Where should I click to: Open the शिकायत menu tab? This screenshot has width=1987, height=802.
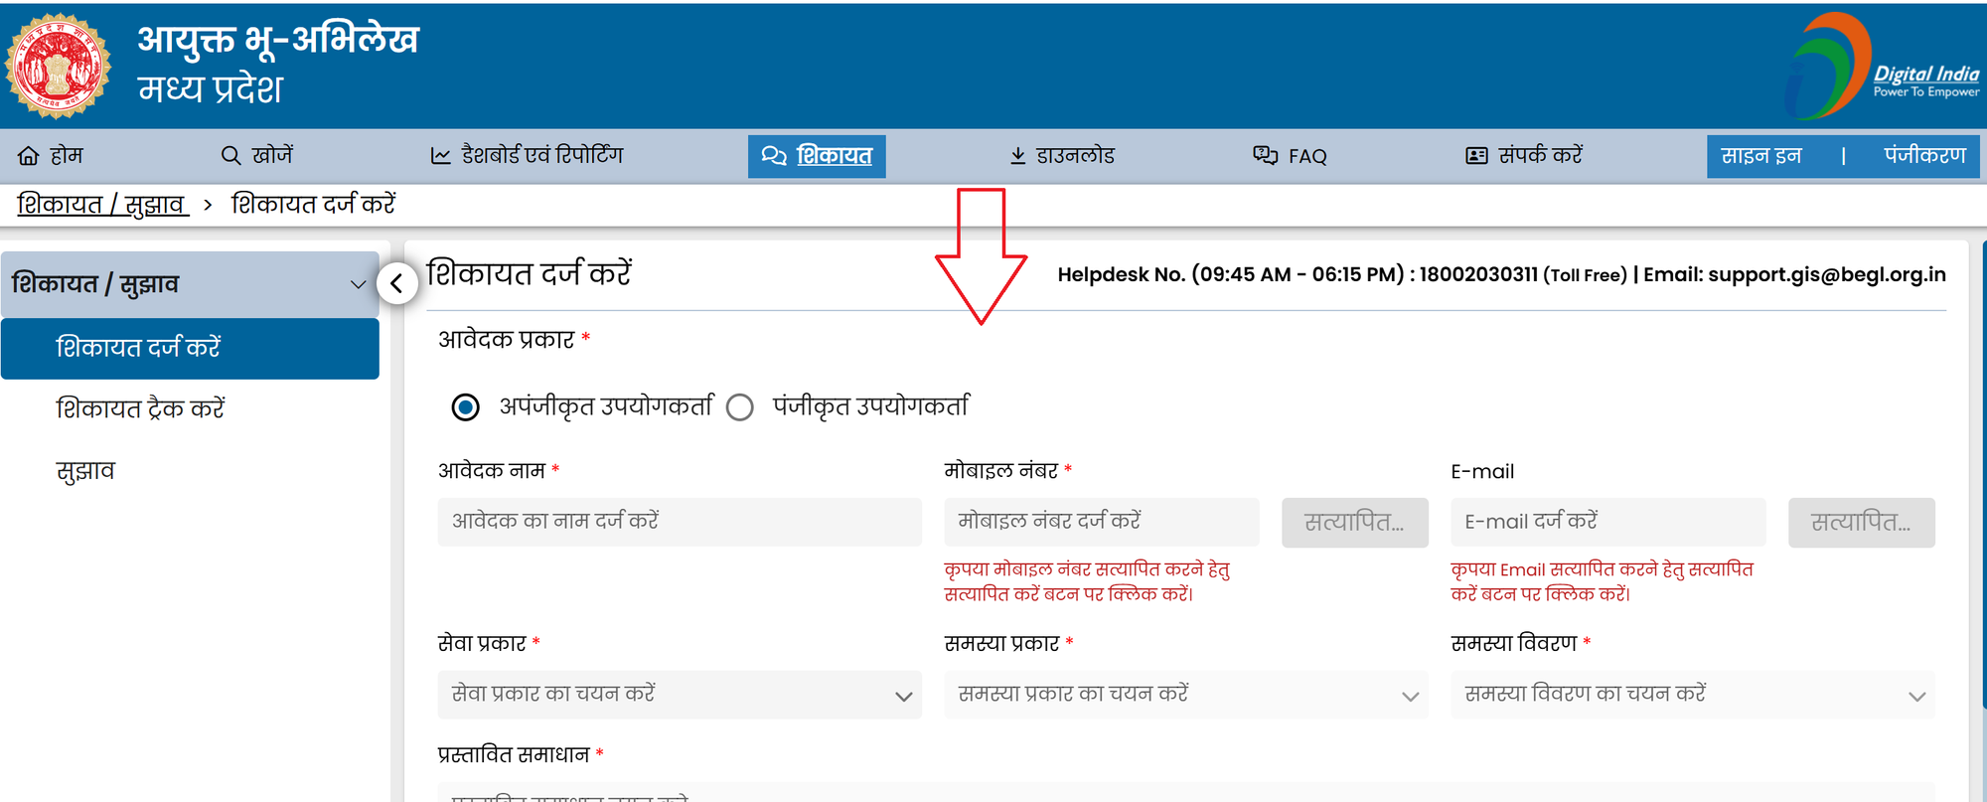coord(817,156)
